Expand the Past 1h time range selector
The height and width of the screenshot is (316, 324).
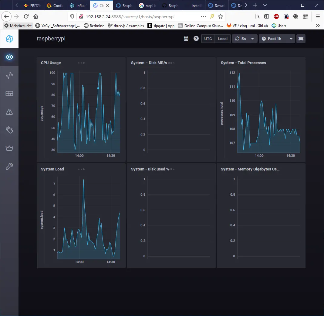tap(277, 39)
